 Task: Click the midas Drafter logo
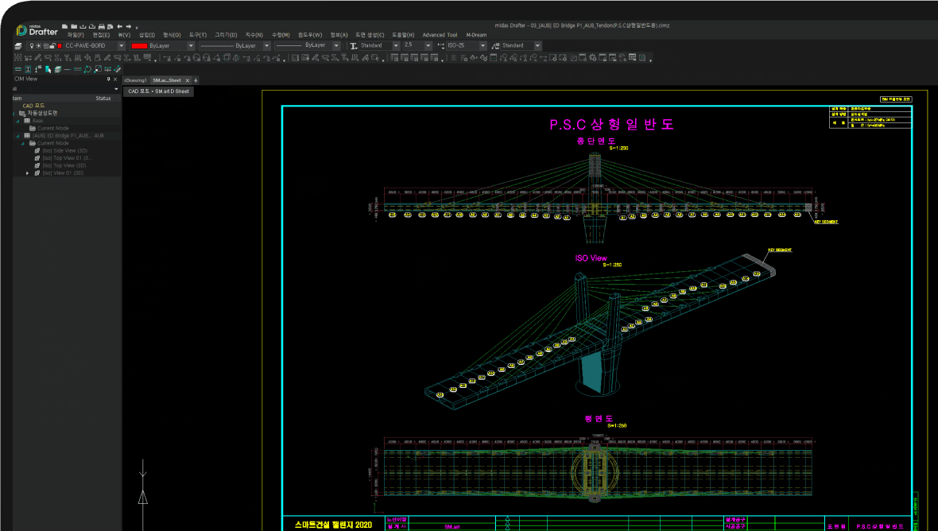tap(37, 31)
